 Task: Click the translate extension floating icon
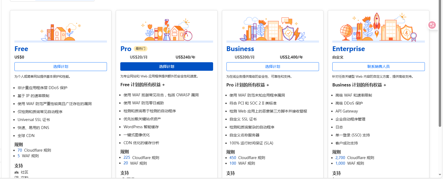pos(432,25)
